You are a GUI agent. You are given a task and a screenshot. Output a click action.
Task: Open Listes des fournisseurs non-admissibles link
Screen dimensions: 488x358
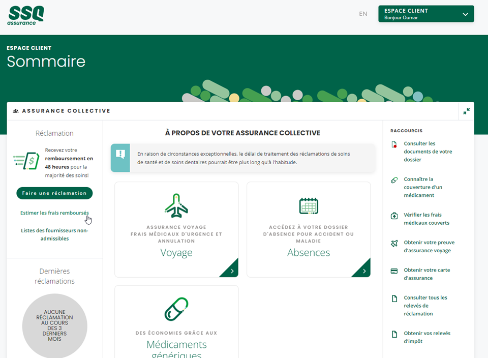click(x=54, y=234)
